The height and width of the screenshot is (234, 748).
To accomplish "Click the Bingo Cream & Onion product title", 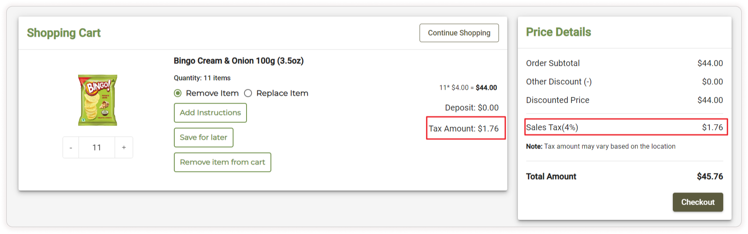I will 239,61.
